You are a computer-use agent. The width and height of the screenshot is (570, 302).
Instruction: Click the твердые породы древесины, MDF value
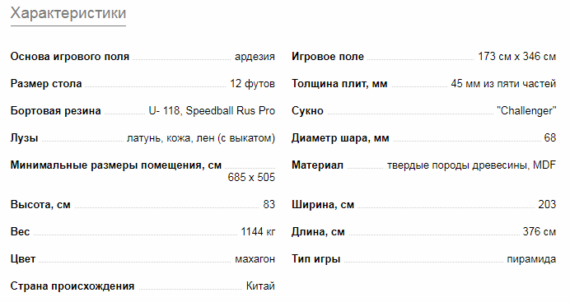click(x=471, y=165)
